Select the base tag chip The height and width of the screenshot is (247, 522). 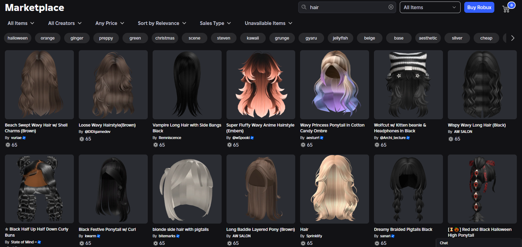[x=399, y=38]
